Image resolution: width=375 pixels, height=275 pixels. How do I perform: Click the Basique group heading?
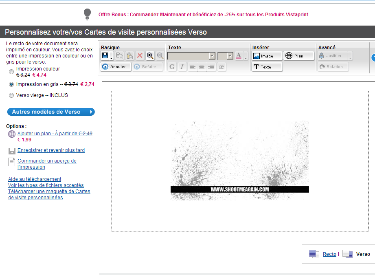pyautogui.click(x=110, y=48)
